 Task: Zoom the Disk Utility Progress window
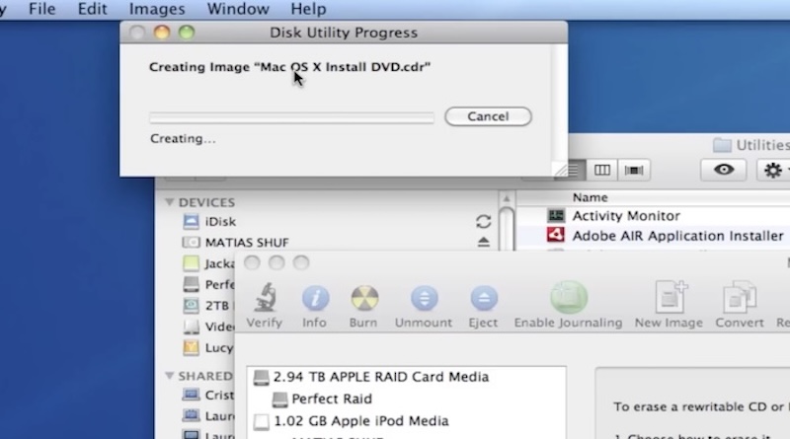[x=187, y=33]
